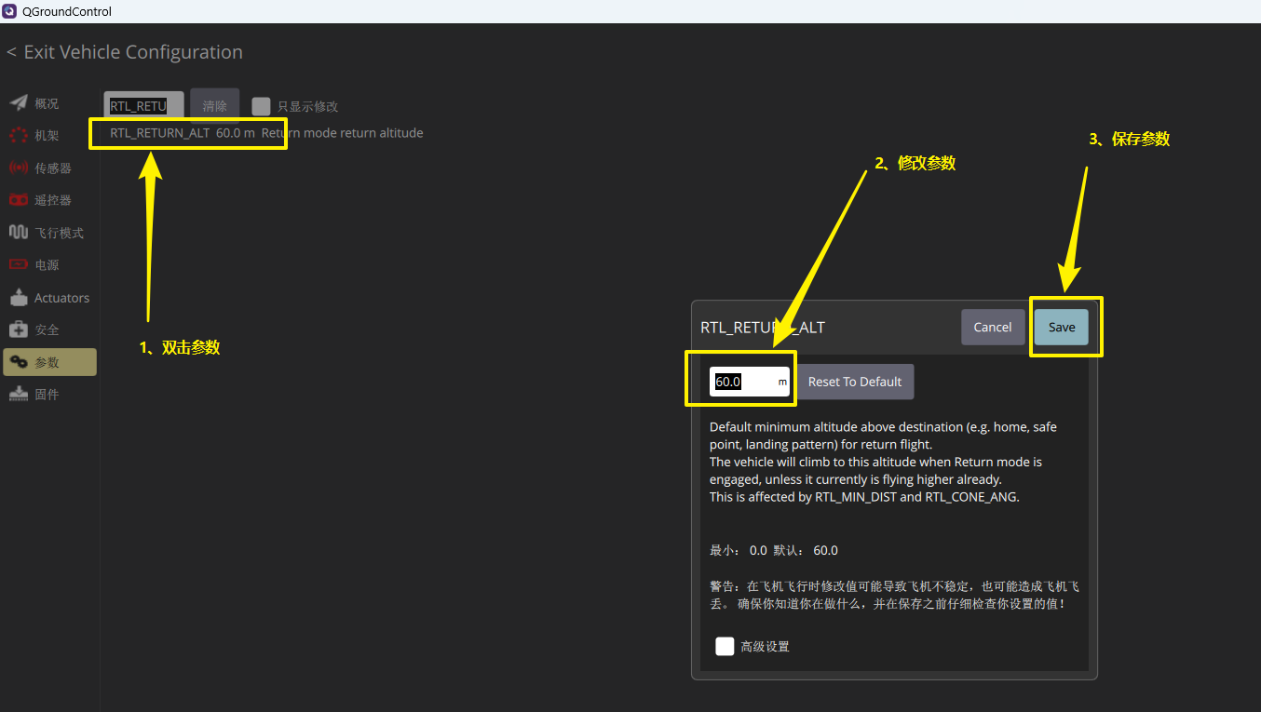Image resolution: width=1261 pixels, height=712 pixels.
Task: Select the 机架 airframe icon
Action: (19, 136)
